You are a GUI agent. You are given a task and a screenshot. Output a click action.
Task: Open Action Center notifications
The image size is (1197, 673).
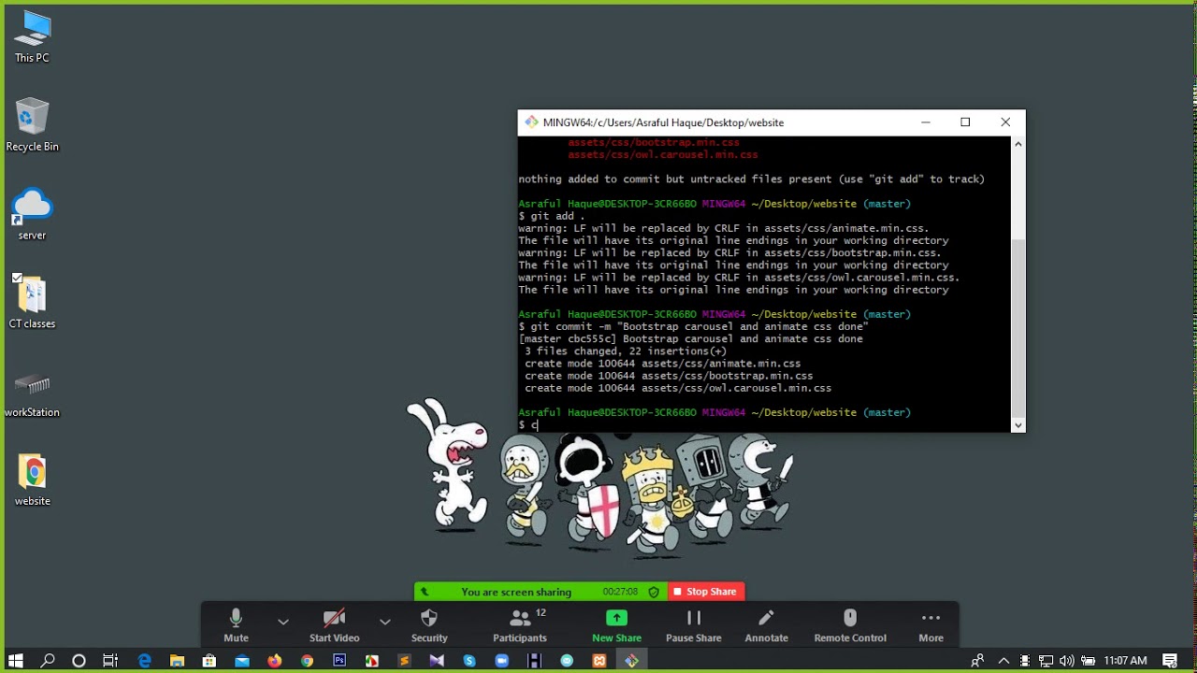[x=1170, y=661]
